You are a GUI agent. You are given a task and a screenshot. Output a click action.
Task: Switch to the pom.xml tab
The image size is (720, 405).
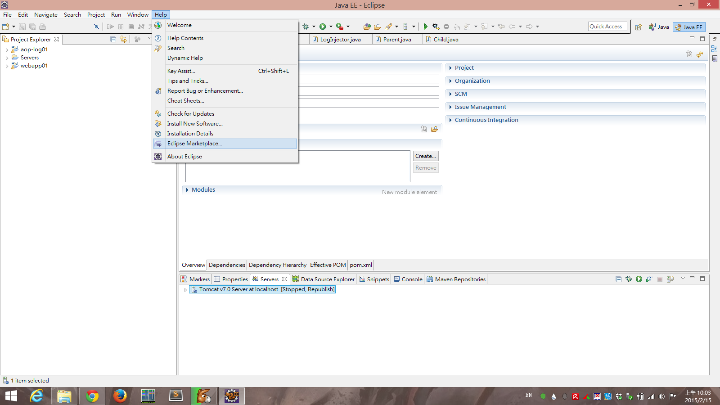[x=361, y=265]
